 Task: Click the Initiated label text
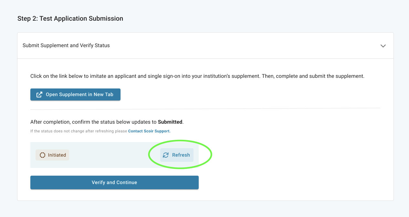[57, 155]
